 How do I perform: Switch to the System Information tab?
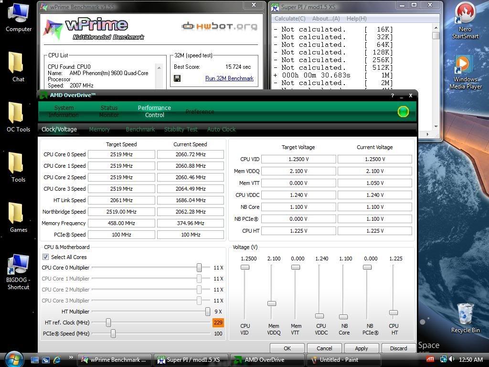click(x=64, y=111)
